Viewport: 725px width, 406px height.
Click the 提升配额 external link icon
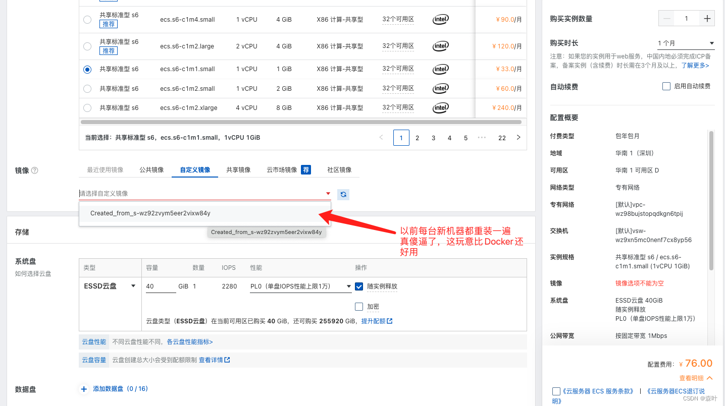click(390, 321)
